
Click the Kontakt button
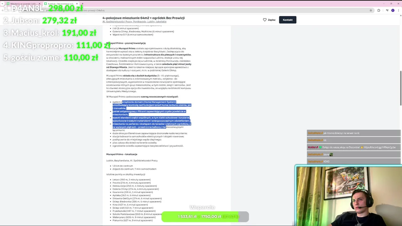pos(288,20)
